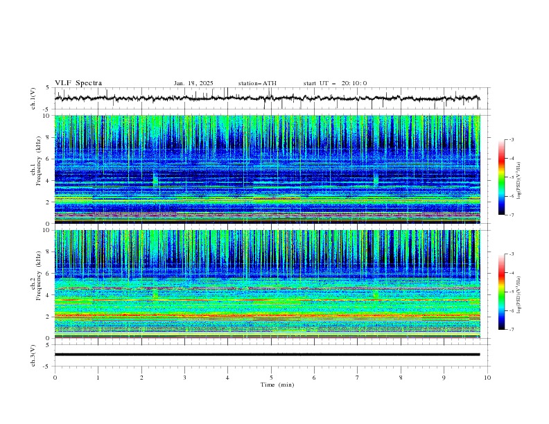The height and width of the screenshot is (424, 549).
Task: Click the ch.3(V) axis label
Action: coord(33,355)
